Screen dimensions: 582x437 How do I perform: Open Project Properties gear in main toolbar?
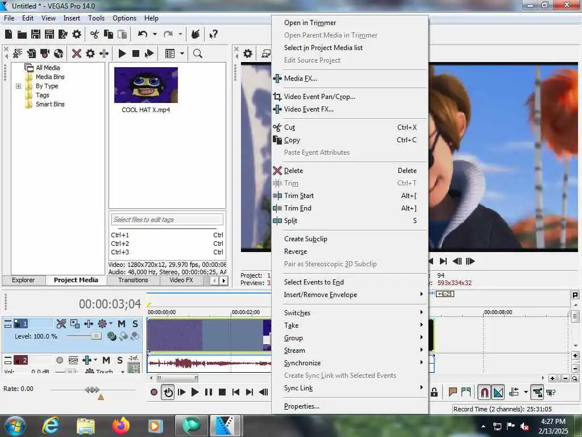click(77, 34)
